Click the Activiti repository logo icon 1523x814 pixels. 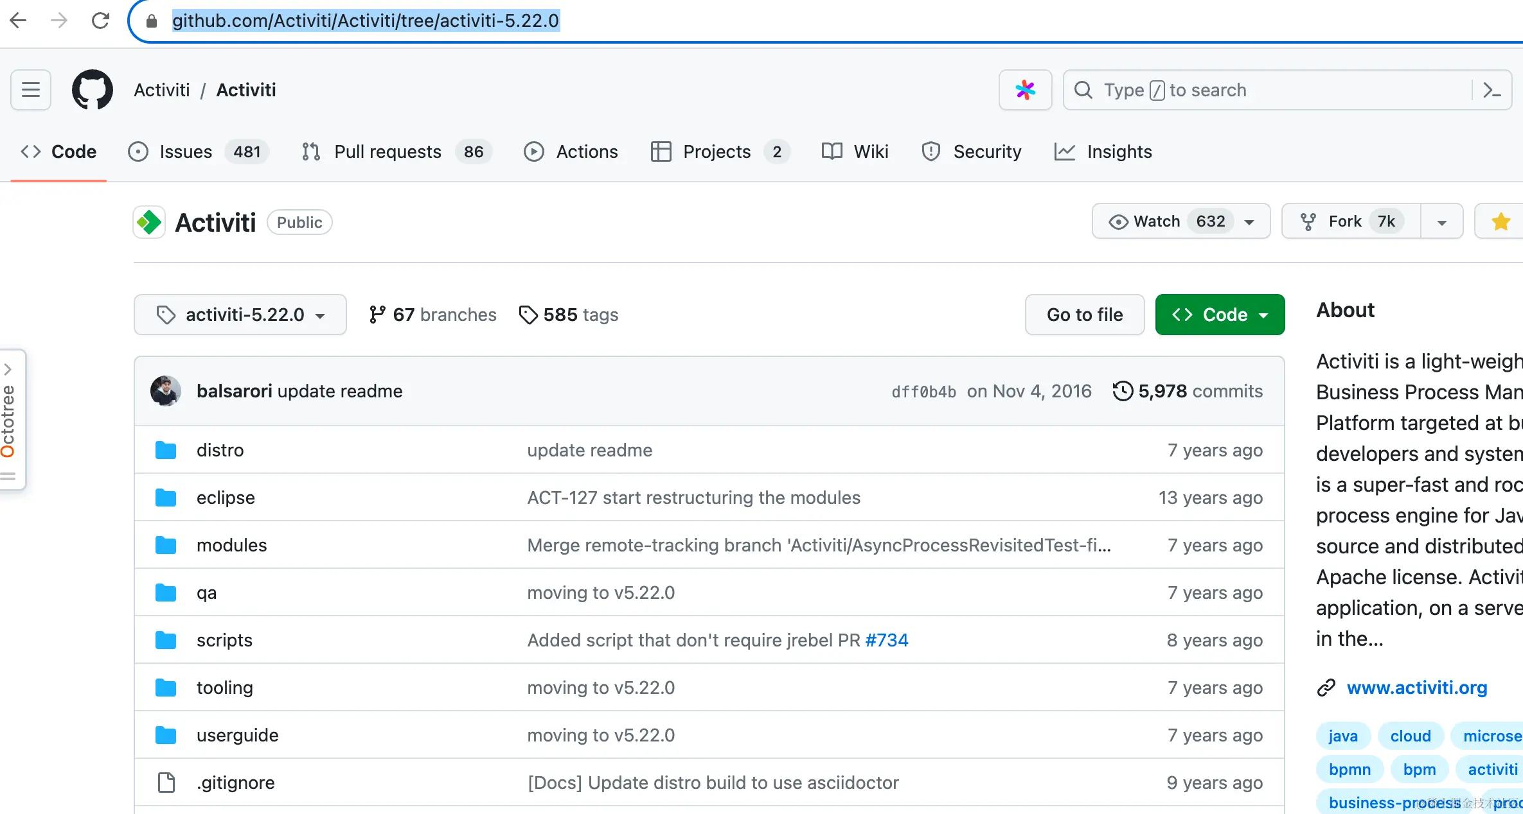pyautogui.click(x=149, y=222)
